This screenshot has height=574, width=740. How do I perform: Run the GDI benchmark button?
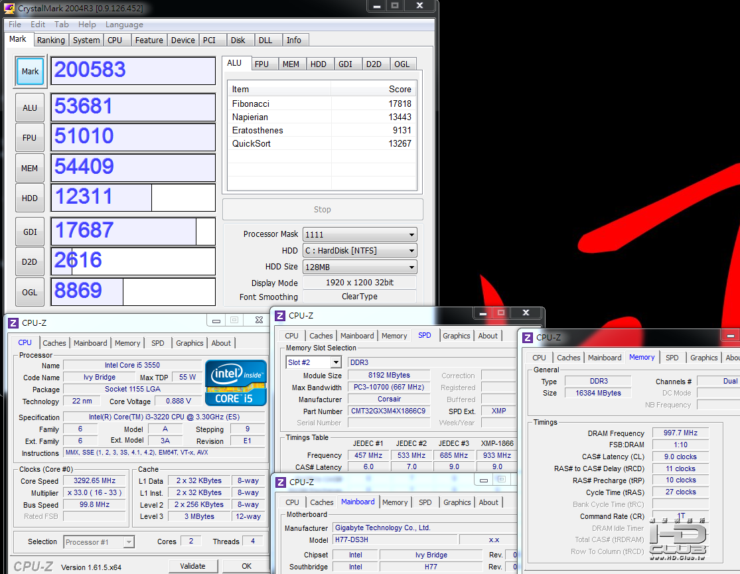pos(30,232)
